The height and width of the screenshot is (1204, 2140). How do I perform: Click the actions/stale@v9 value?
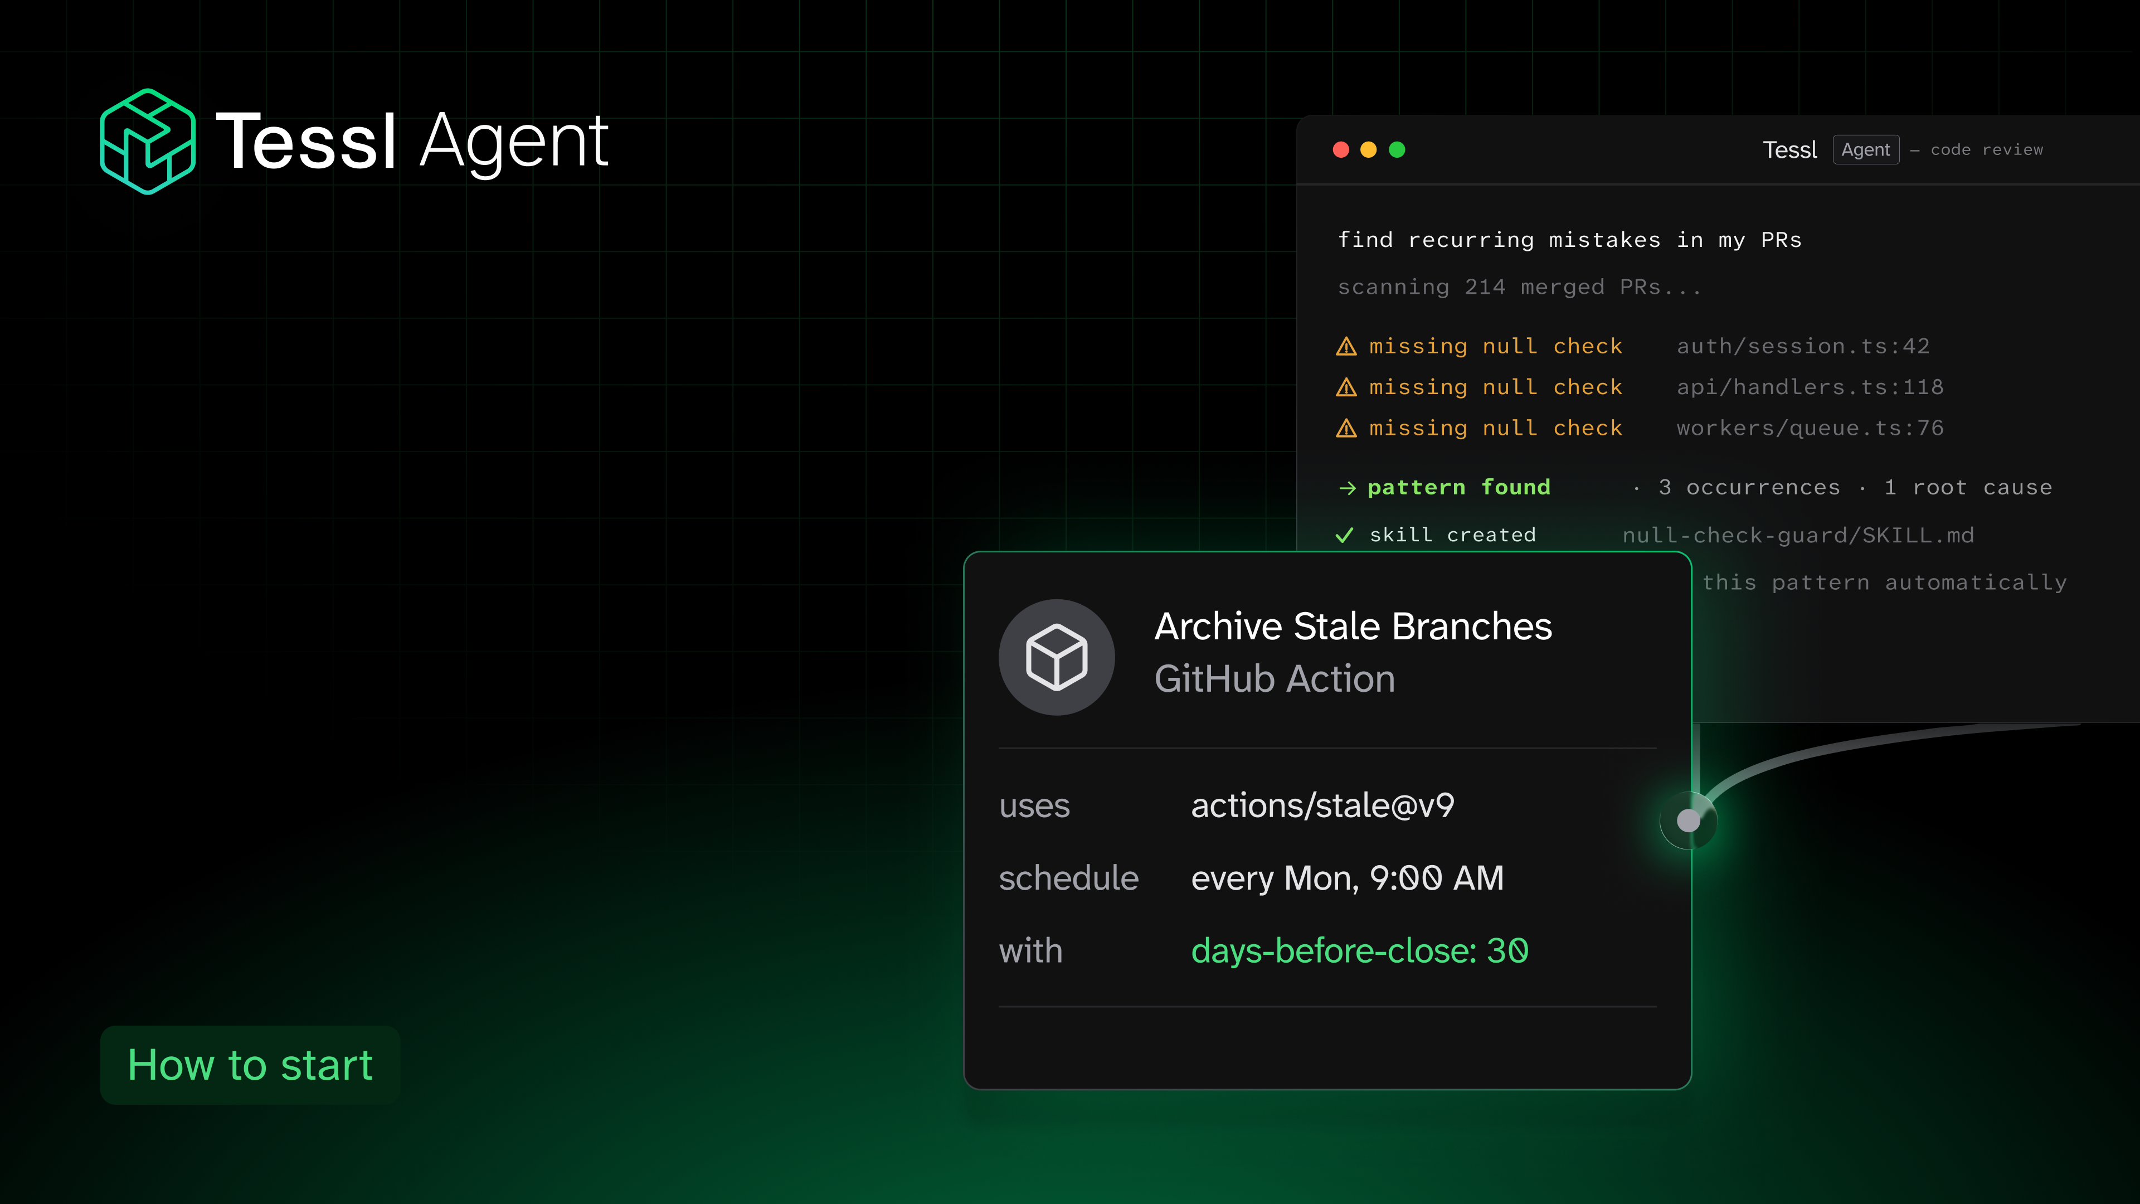click(1322, 806)
